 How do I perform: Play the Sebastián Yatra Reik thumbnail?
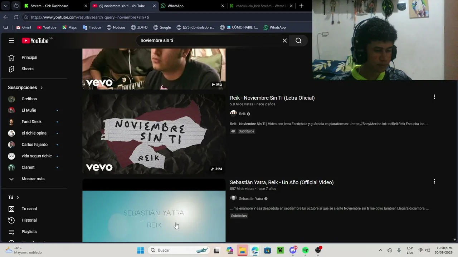154,210
